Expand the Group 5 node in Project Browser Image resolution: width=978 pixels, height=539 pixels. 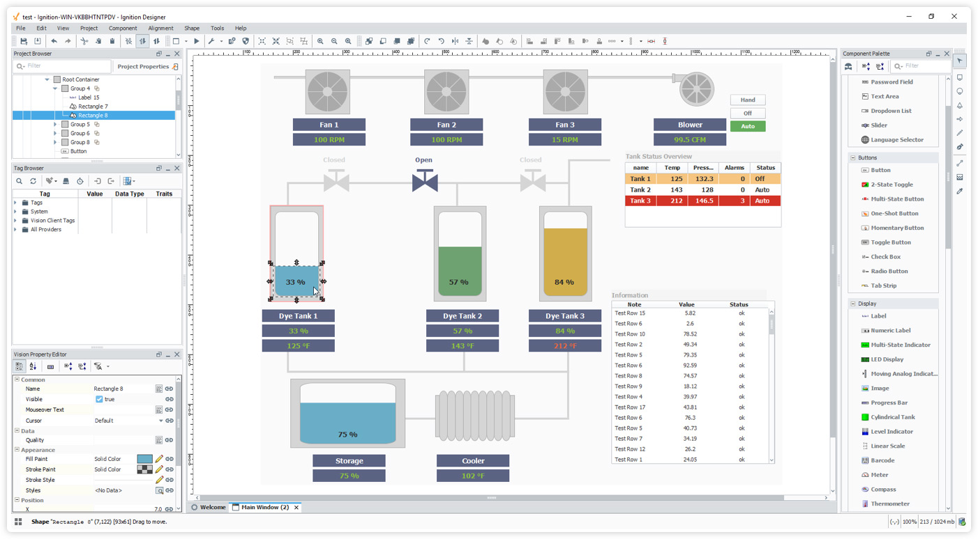tap(55, 124)
